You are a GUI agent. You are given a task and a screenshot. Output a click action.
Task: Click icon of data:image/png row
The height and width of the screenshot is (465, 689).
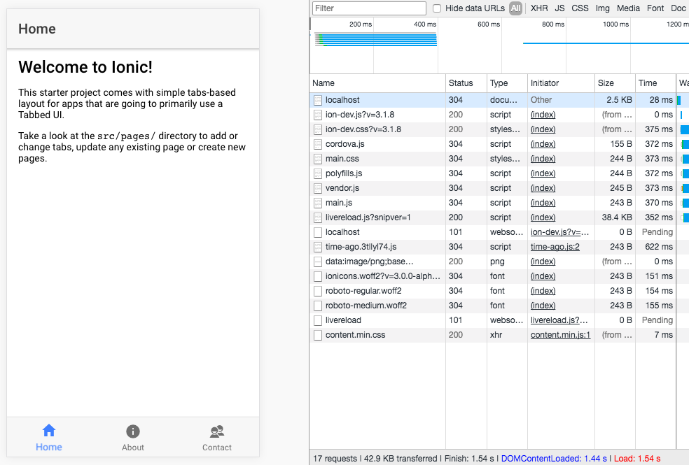click(x=318, y=262)
